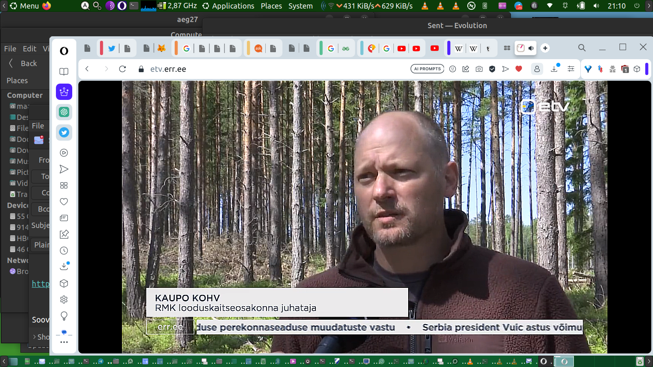Open History clock in sidebar
653x367 pixels.
[x=64, y=251]
